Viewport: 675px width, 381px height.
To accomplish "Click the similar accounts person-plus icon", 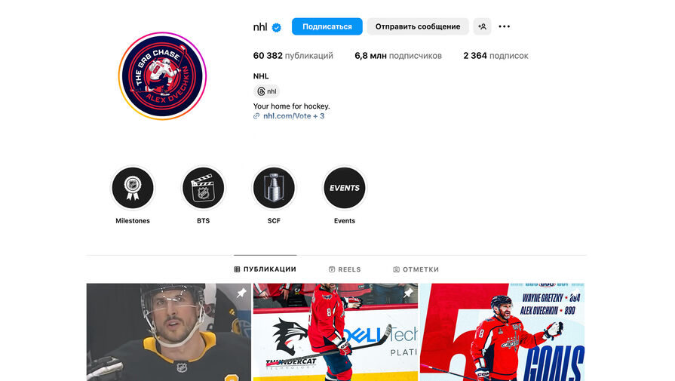I will (x=482, y=26).
